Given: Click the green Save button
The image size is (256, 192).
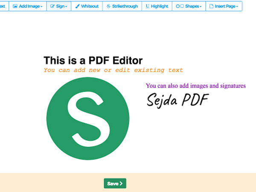Looking at the screenshot, I should click(x=115, y=183).
